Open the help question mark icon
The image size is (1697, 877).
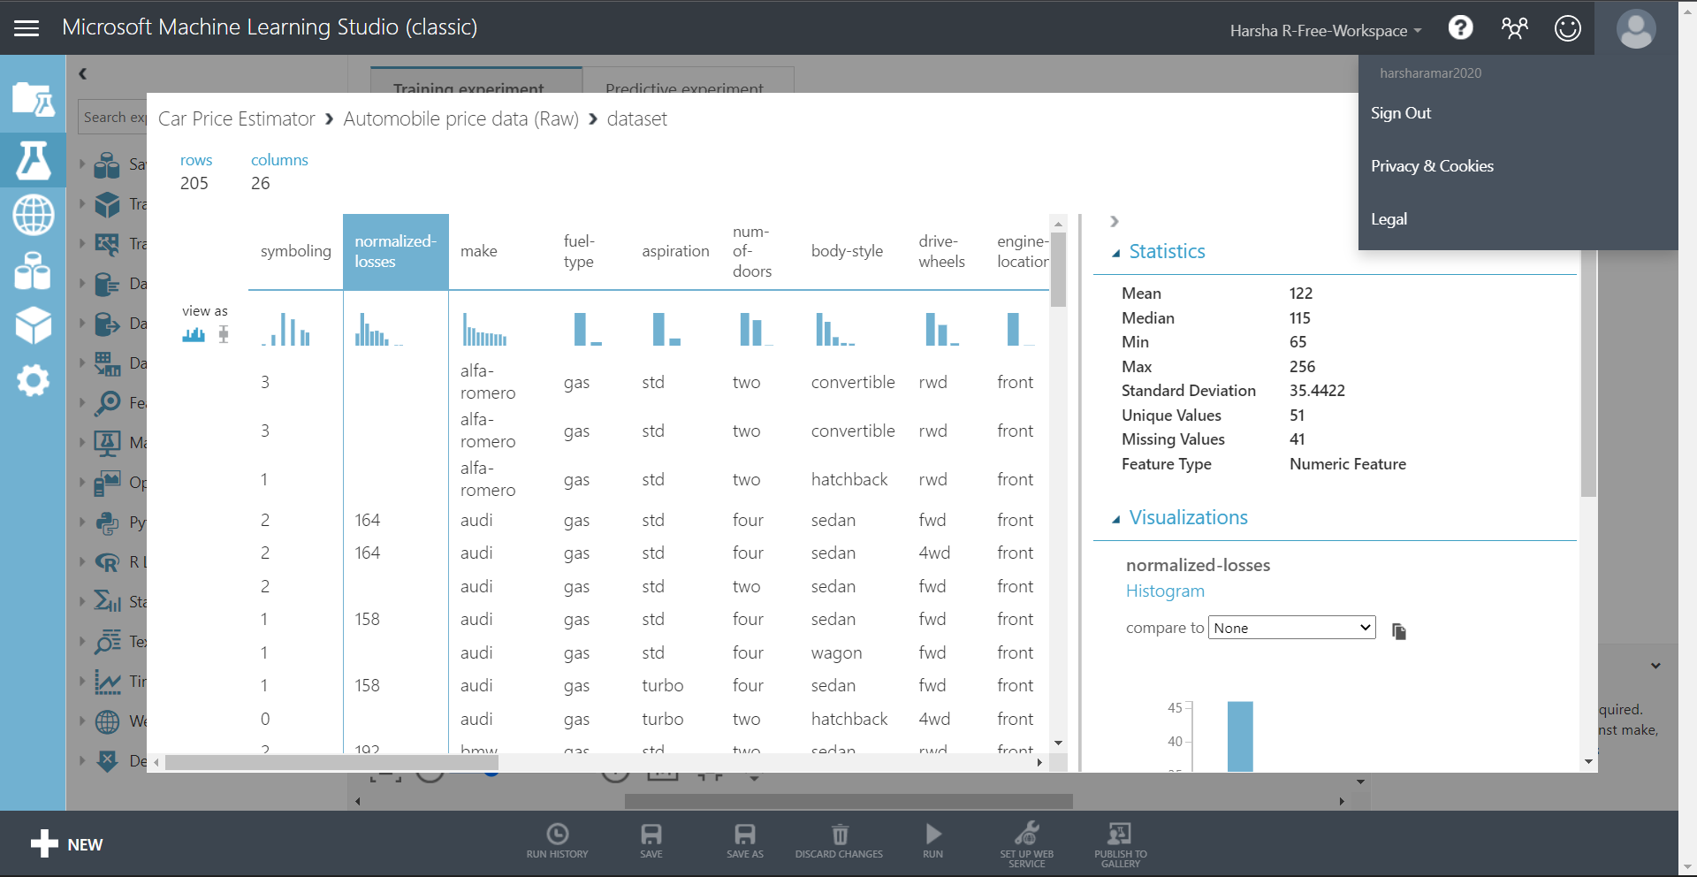pos(1460,28)
